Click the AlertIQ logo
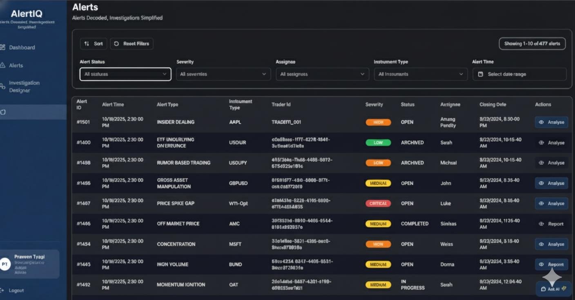The image size is (575, 300). pyautogui.click(x=27, y=14)
